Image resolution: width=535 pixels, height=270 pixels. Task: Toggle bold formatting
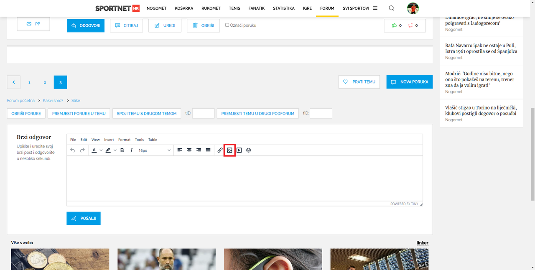tap(122, 150)
